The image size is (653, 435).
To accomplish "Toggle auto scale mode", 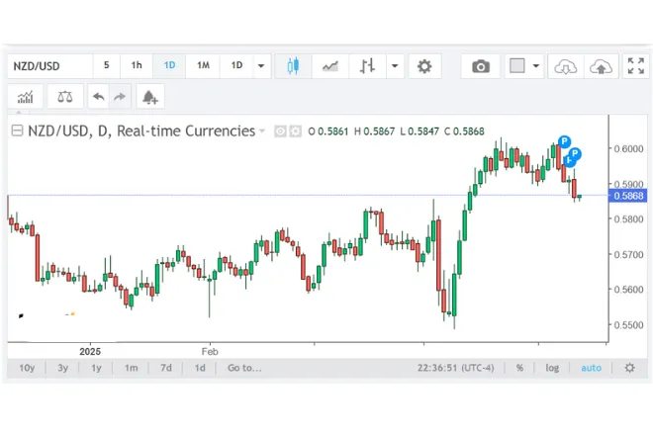I will [591, 368].
